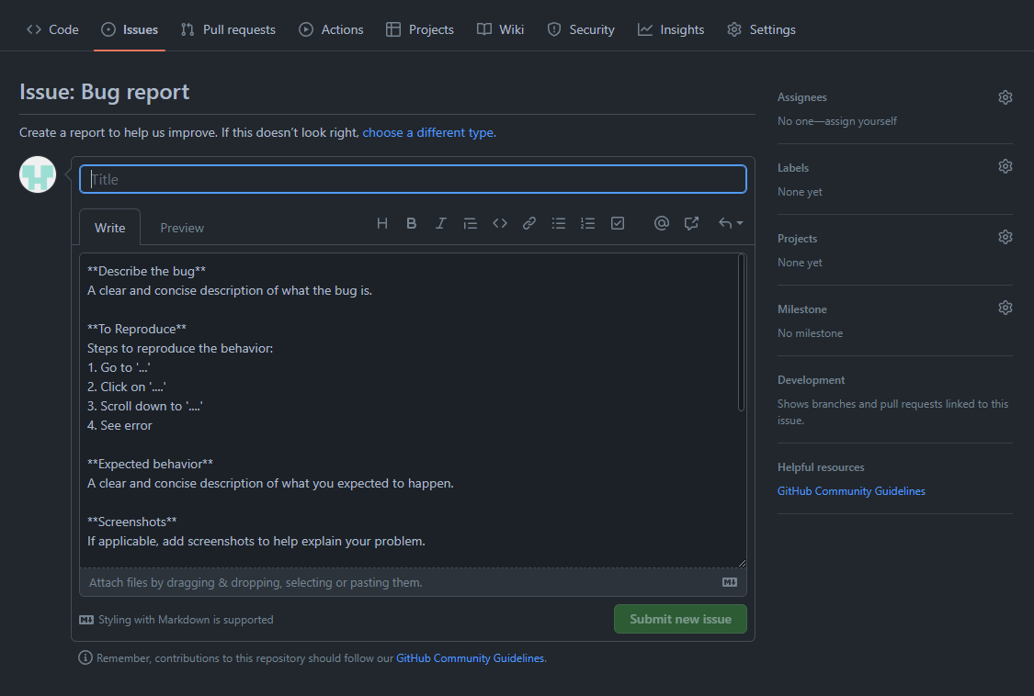The height and width of the screenshot is (696, 1034).
Task: Click the Labels heading
Action: 792,168
